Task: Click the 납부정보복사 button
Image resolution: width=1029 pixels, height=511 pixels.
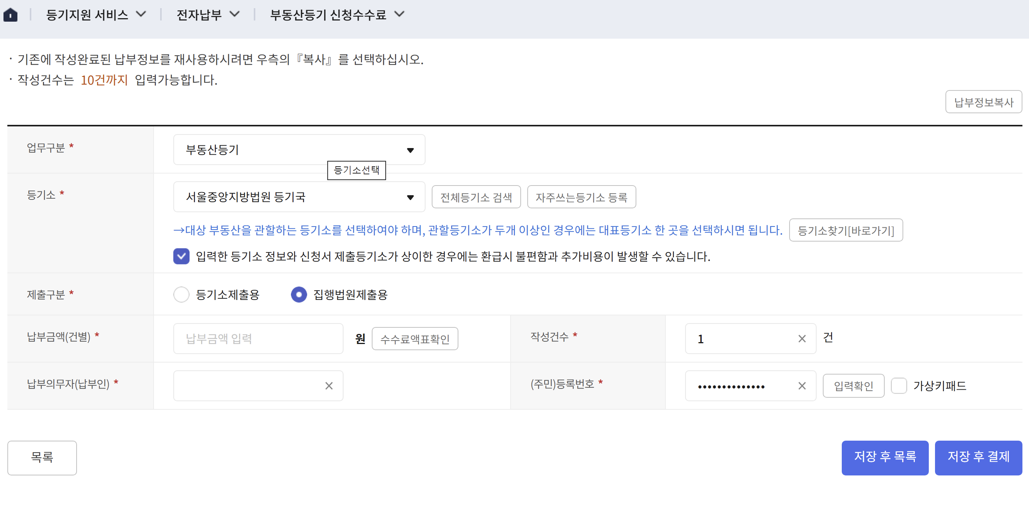Action: click(x=983, y=102)
